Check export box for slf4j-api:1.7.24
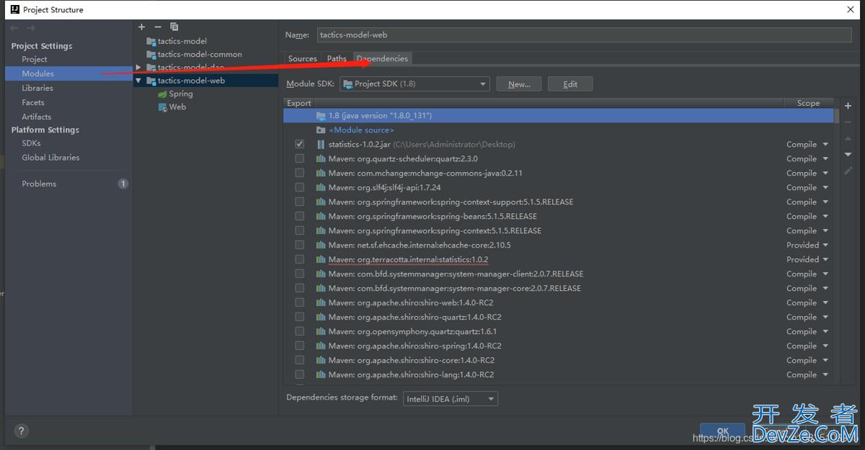This screenshot has width=865, height=450. (299, 188)
